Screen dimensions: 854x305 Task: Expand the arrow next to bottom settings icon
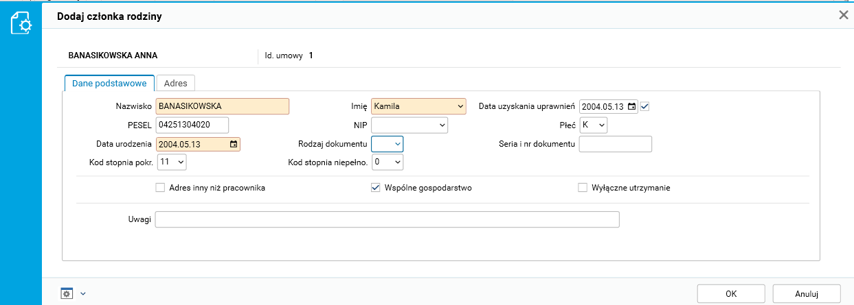(x=82, y=293)
